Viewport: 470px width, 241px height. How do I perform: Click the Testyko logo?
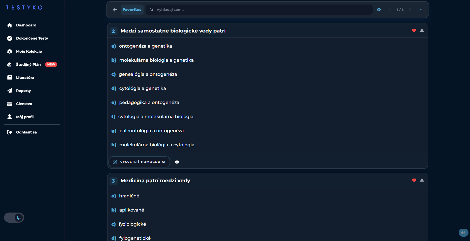point(24,8)
